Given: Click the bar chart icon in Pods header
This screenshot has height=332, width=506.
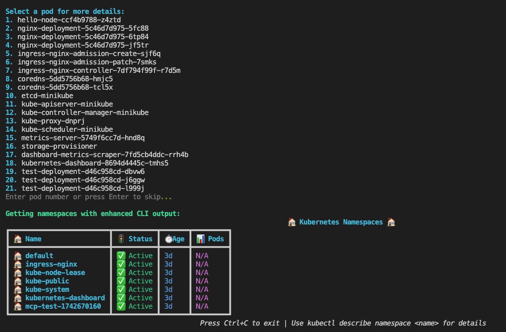Looking at the screenshot, I should [x=198, y=238].
